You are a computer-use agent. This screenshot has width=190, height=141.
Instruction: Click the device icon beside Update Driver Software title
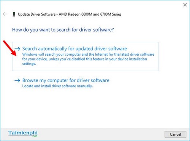14,14
